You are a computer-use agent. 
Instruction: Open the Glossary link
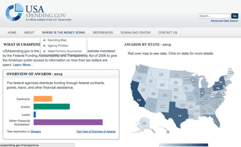[x=35, y=131]
